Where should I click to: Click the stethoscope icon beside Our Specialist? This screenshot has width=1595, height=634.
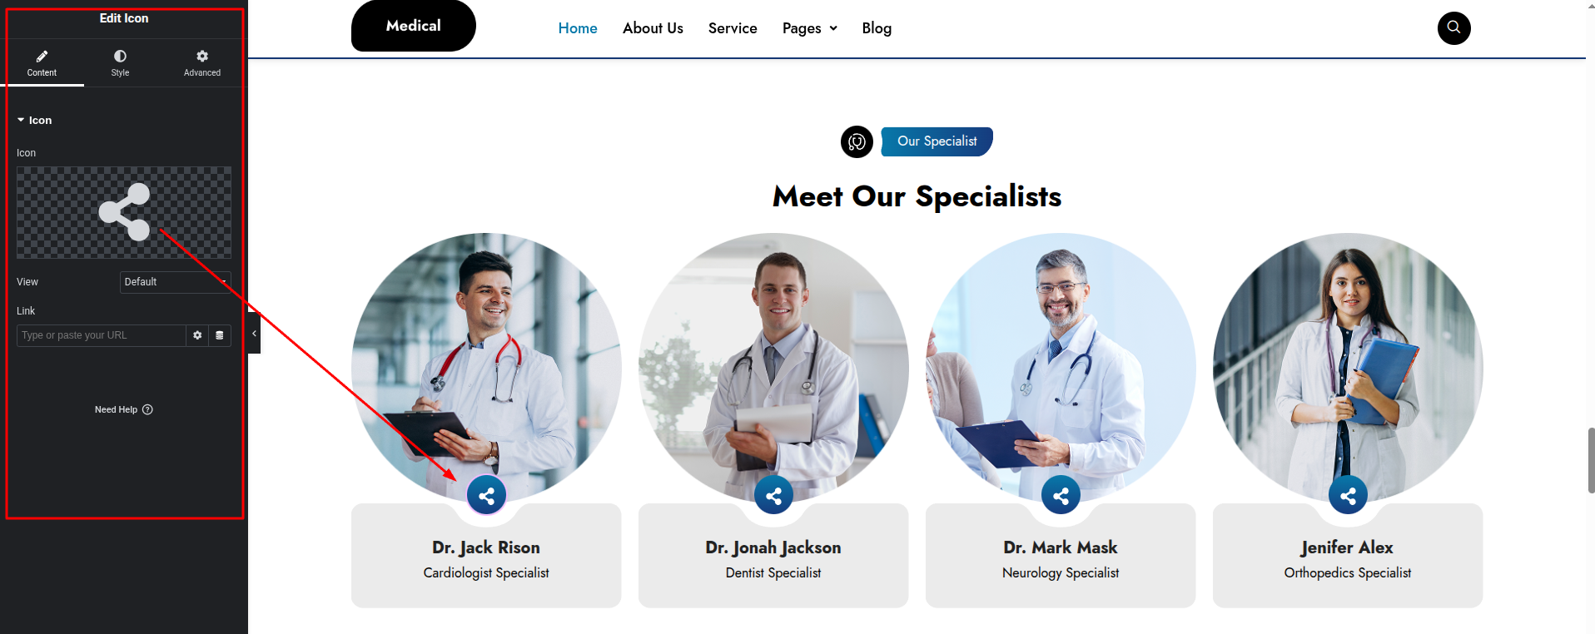pos(857,142)
